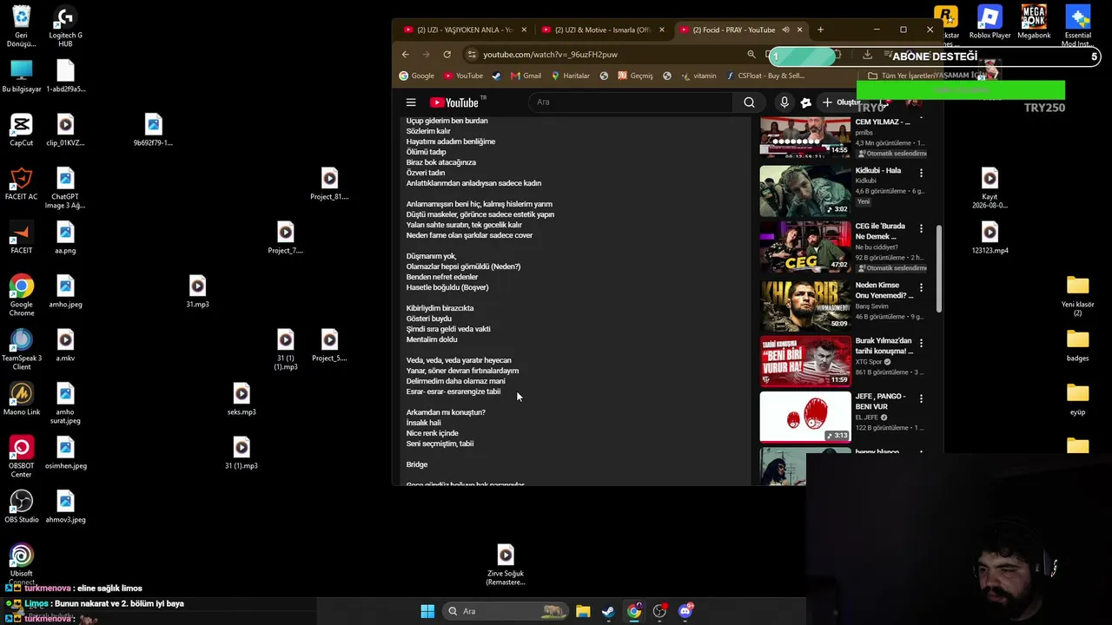1112x625 pixels.
Task: Launch Logitech G HUB from desktop
Action: click(x=65, y=26)
